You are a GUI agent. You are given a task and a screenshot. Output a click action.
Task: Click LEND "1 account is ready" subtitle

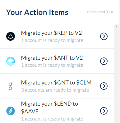[52, 119]
